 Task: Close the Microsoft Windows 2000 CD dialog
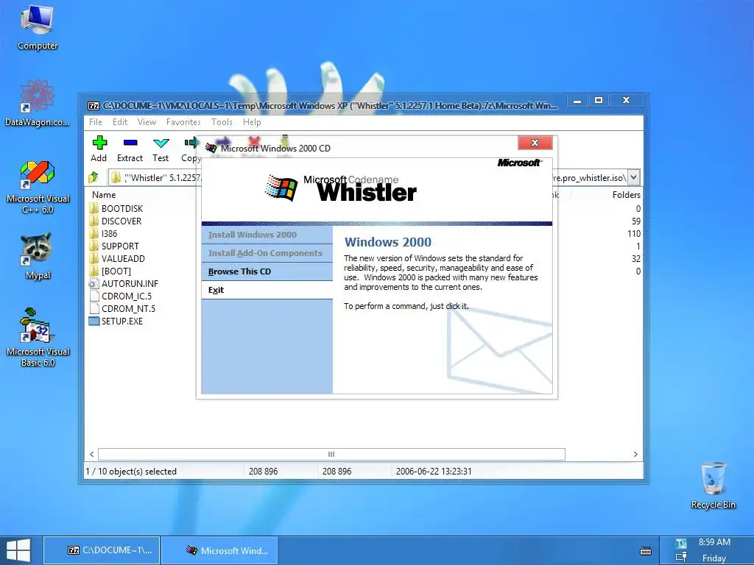tap(535, 143)
